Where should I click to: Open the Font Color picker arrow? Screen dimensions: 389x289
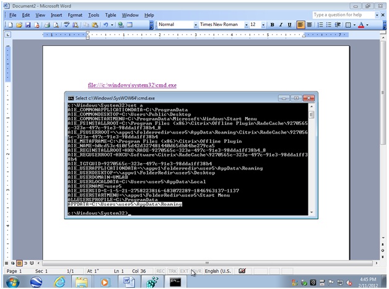368,25
